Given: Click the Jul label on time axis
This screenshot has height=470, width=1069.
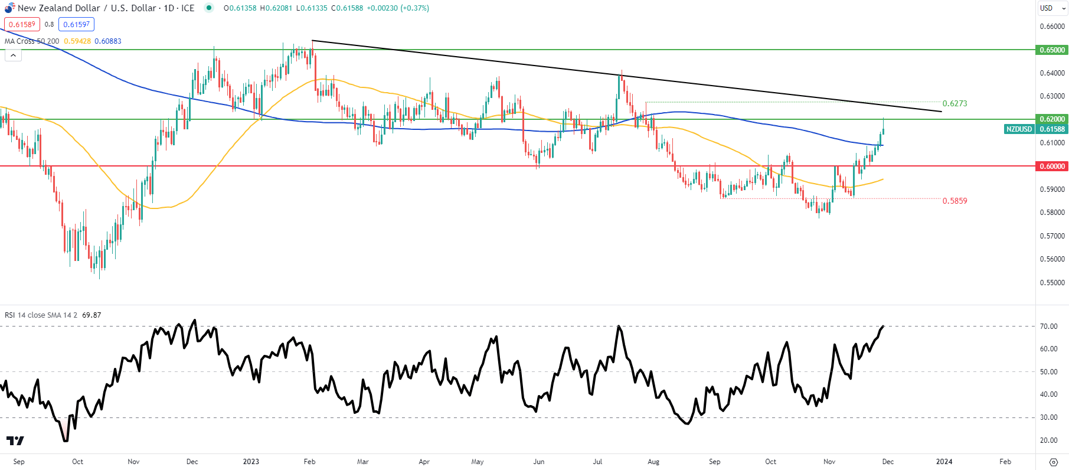Looking at the screenshot, I should 597,462.
